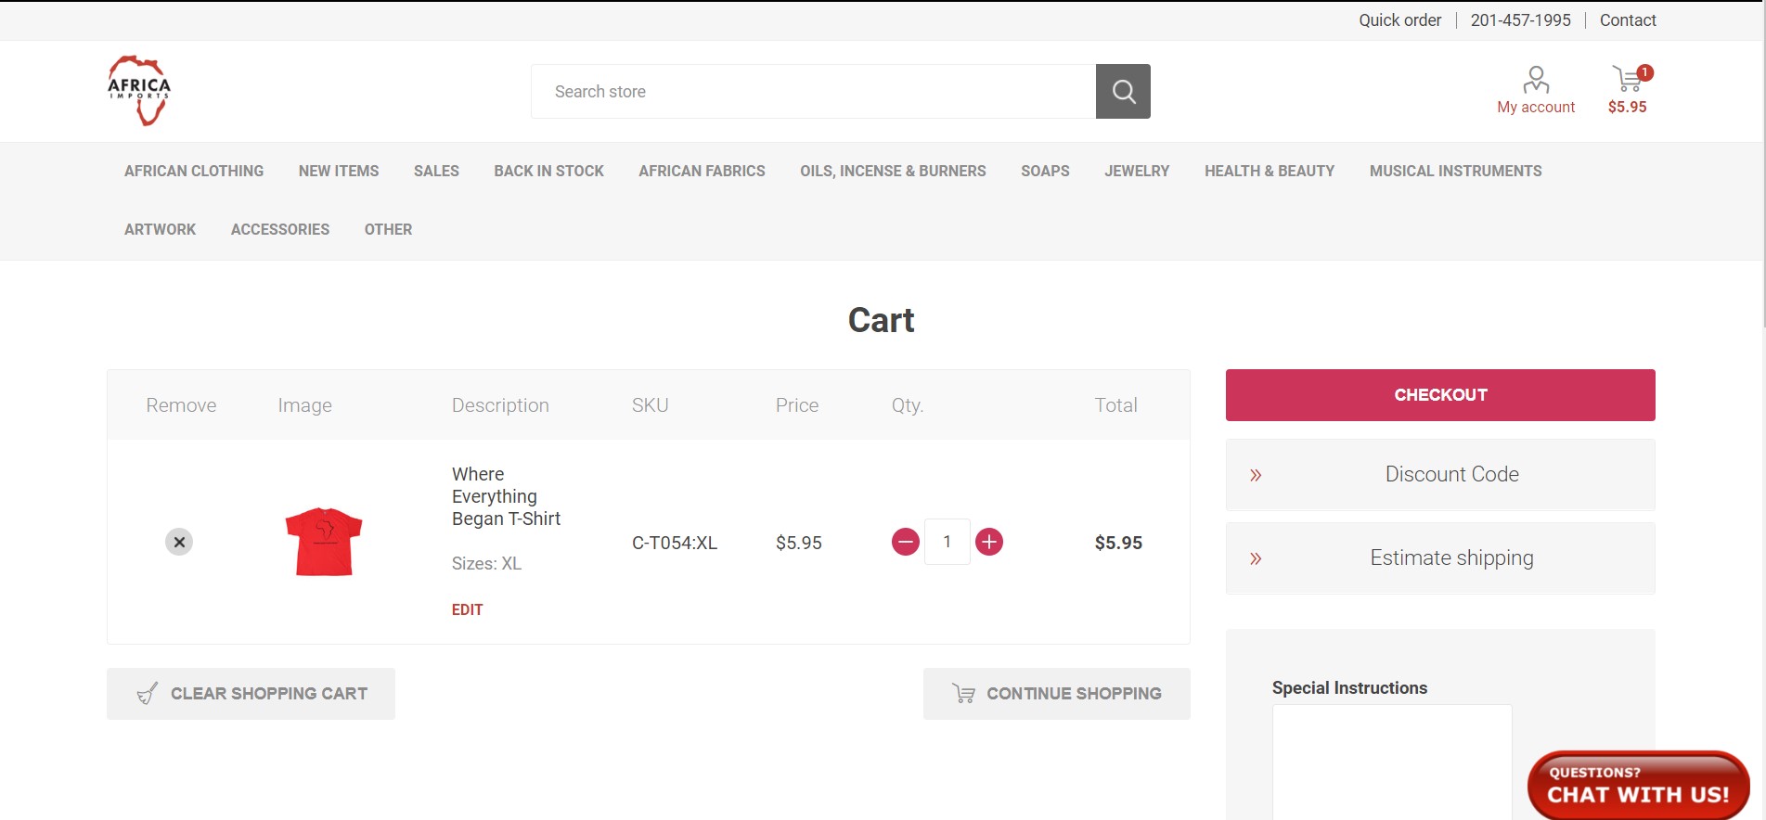Click the red T-Shirt product thumbnail
1766x820 pixels.
point(323,542)
